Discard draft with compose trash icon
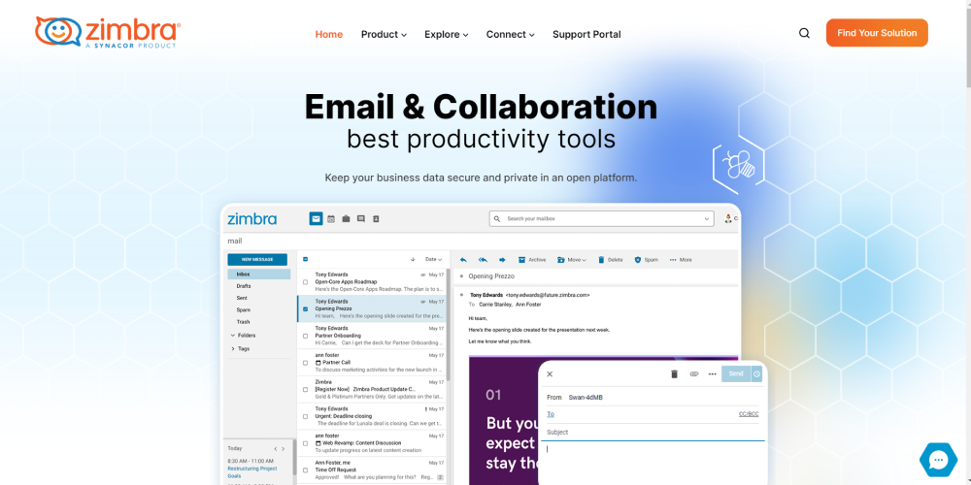 [675, 373]
